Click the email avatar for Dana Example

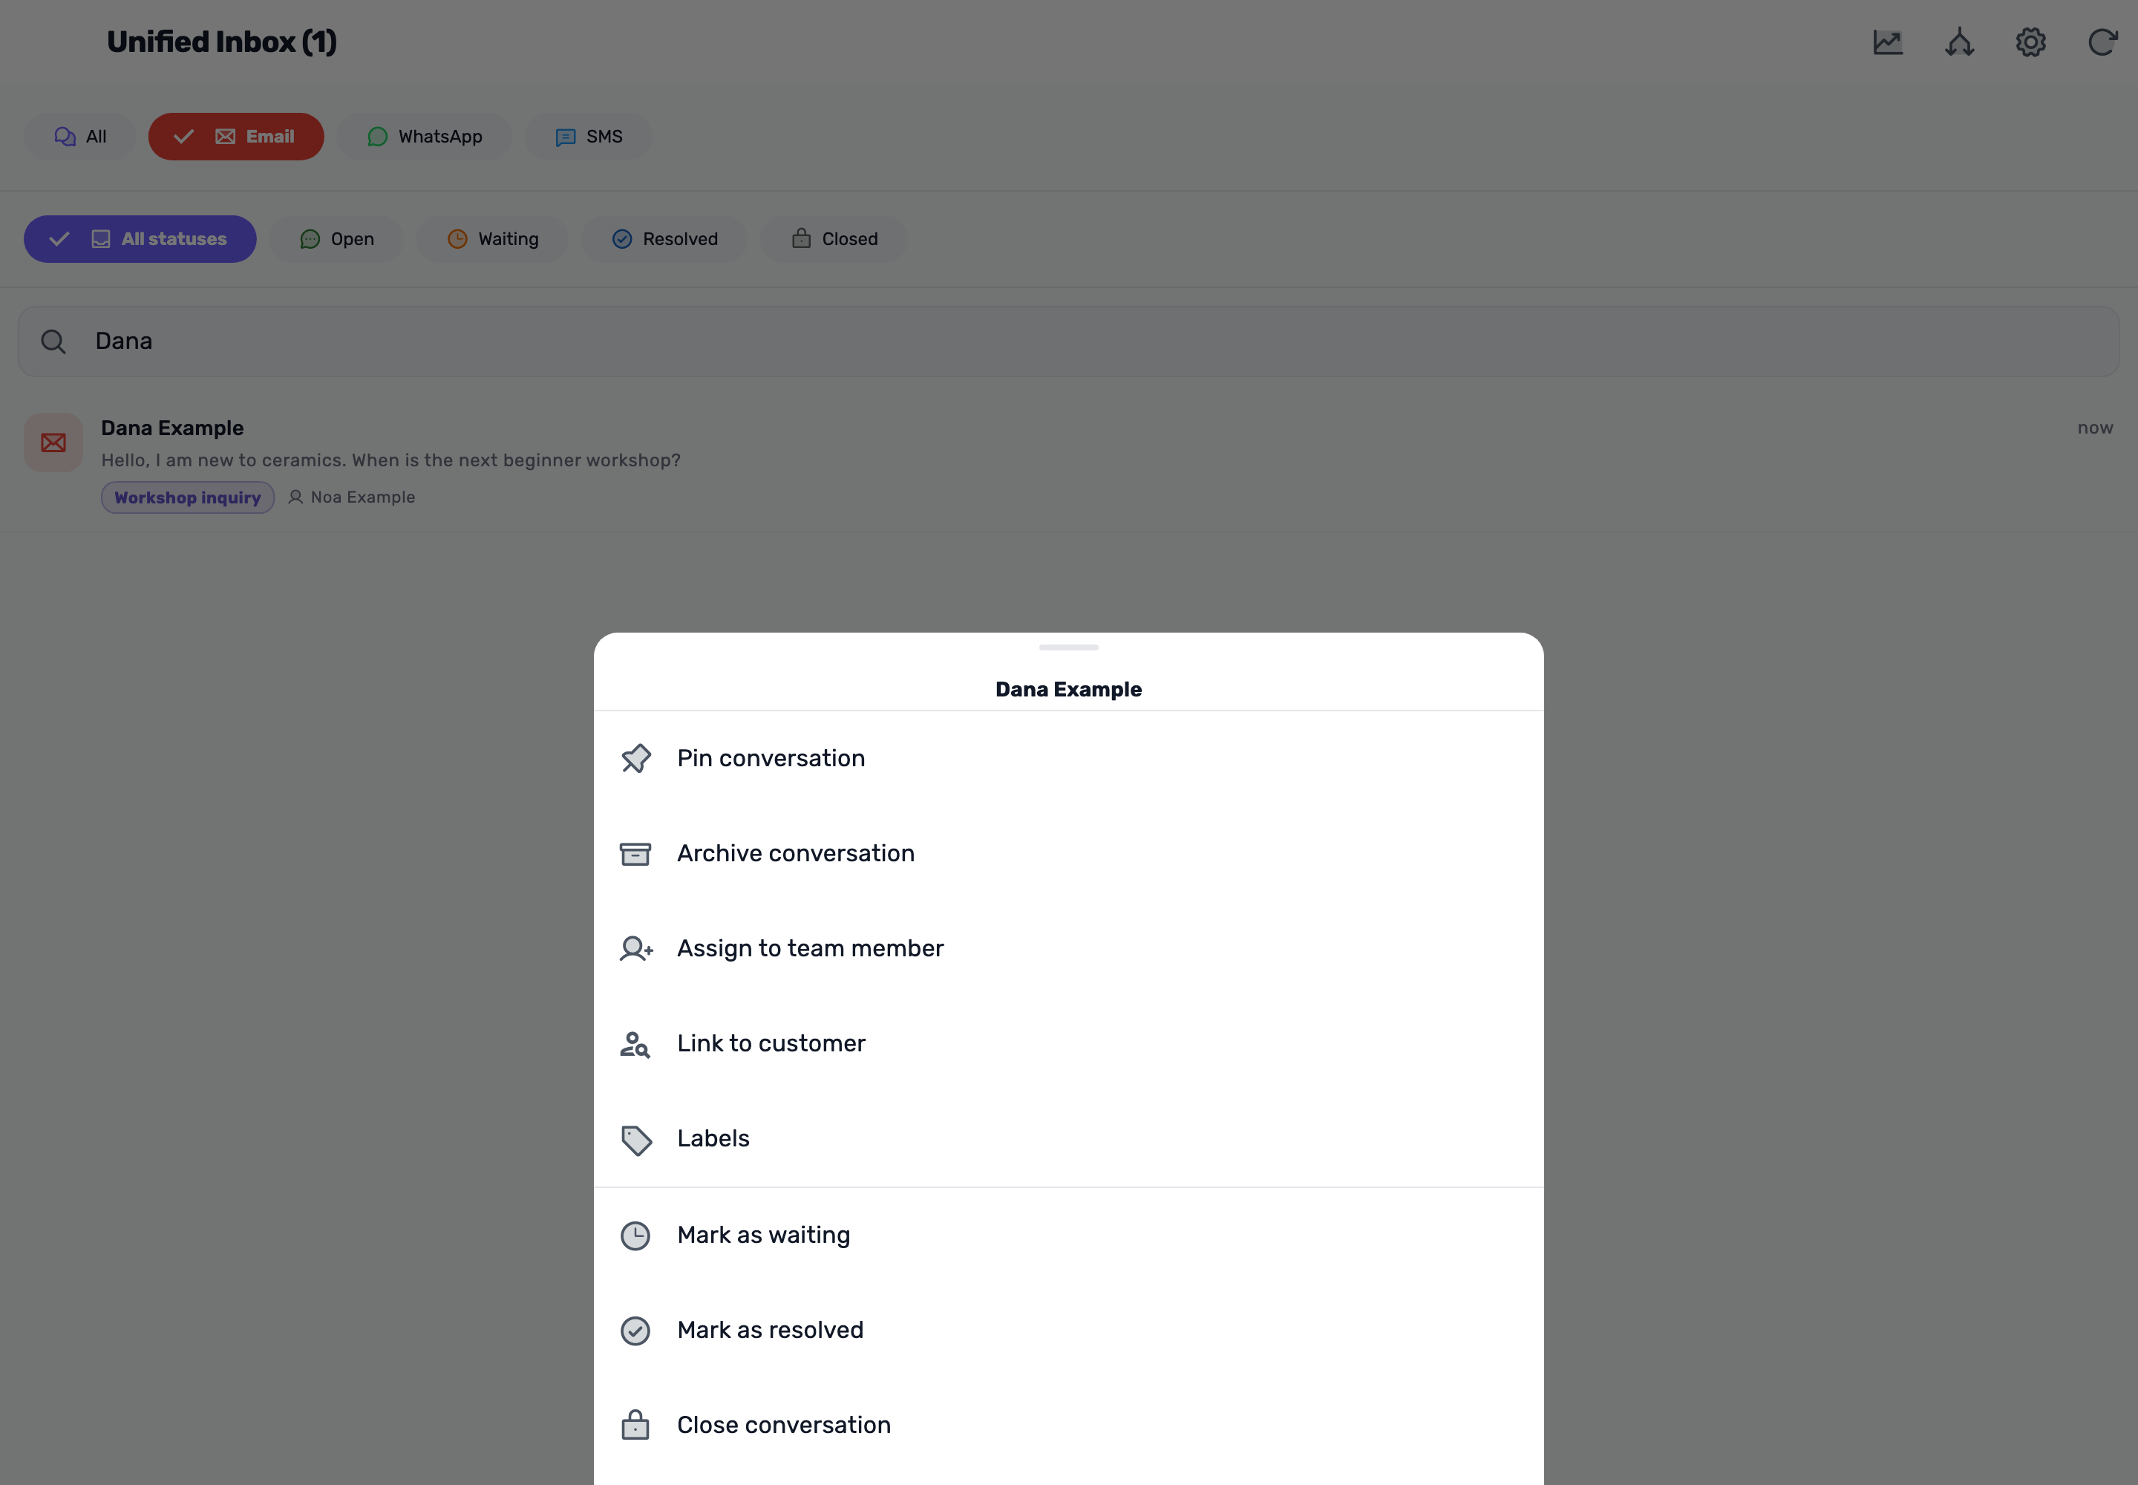53,442
